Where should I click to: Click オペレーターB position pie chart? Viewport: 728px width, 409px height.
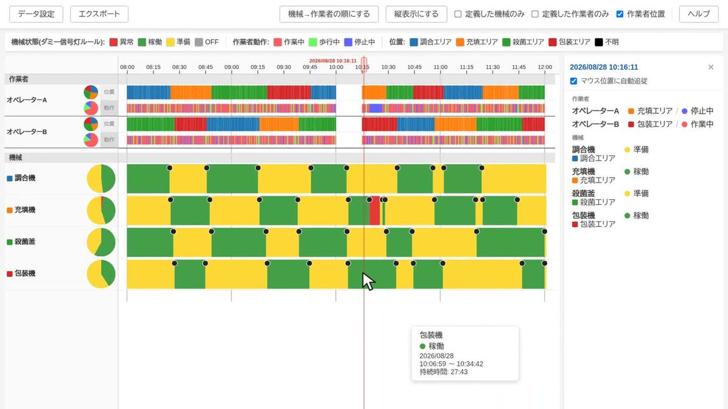pyautogui.click(x=90, y=124)
